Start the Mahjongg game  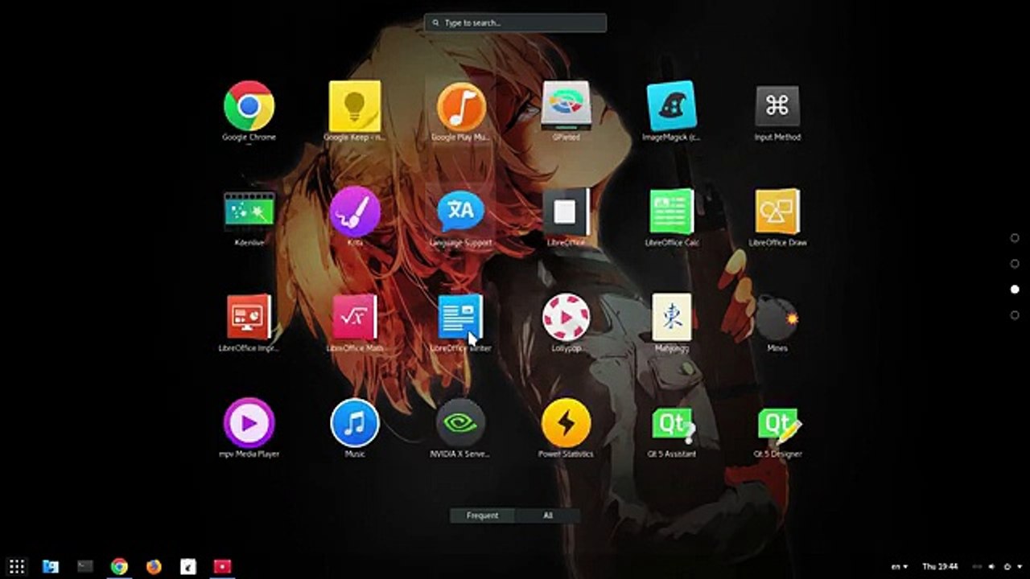tap(671, 317)
